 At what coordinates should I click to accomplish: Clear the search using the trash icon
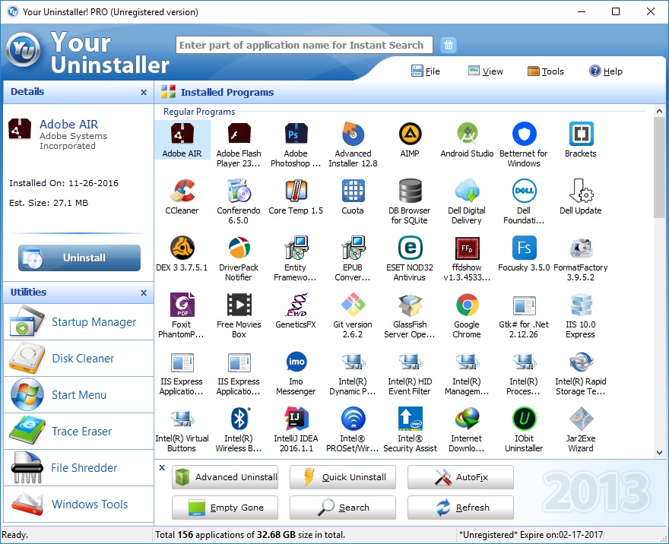448,44
